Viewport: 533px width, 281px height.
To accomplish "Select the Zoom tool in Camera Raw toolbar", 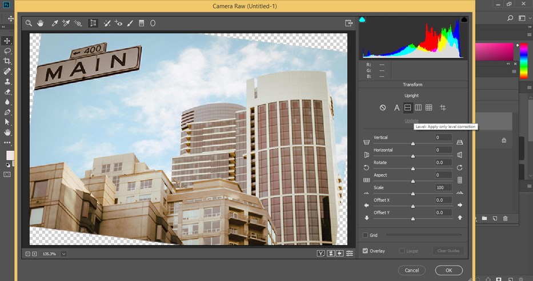I will tap(29, 23).
